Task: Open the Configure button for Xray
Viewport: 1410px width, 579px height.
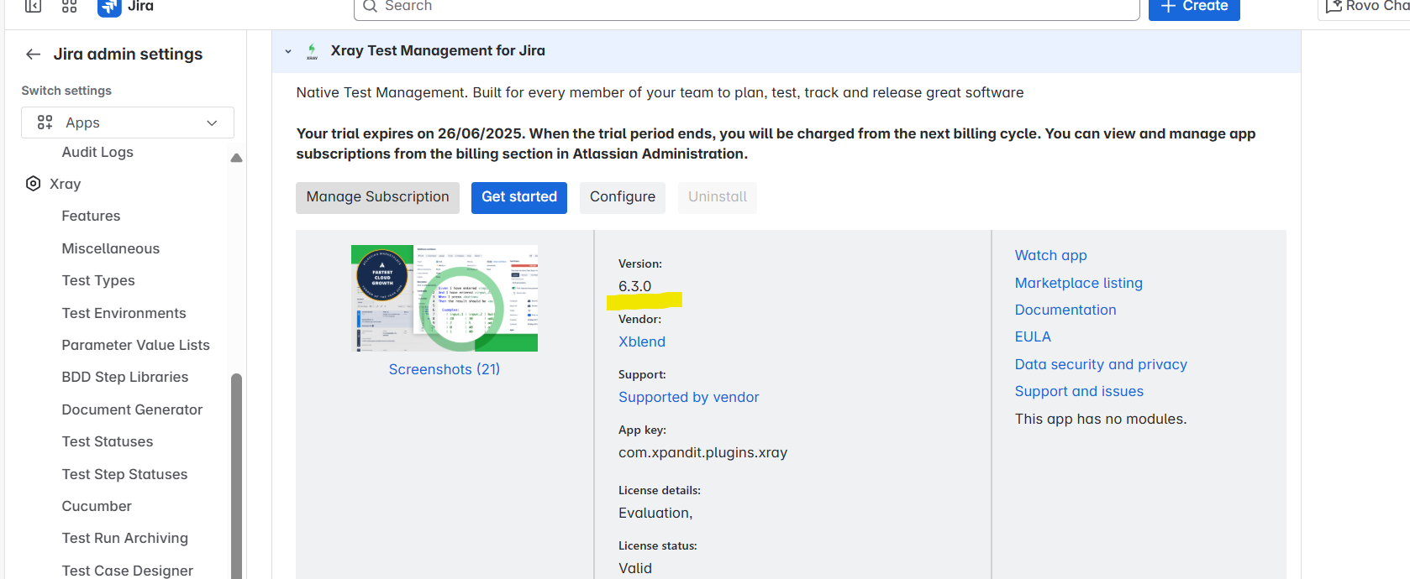Action: pyautogui.click(x=623, y=197)
